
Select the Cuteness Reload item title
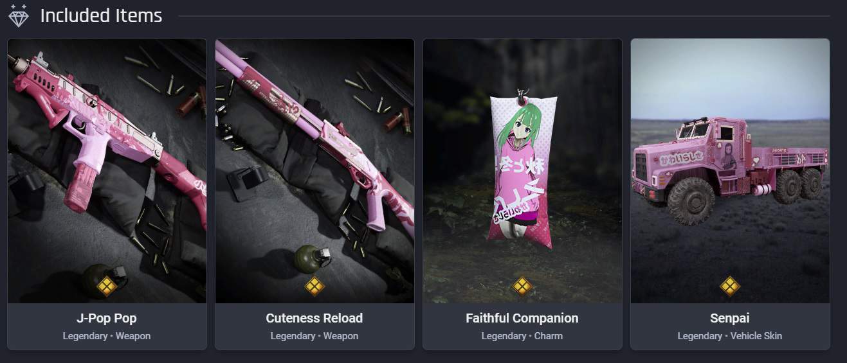(x=314, y=318)
